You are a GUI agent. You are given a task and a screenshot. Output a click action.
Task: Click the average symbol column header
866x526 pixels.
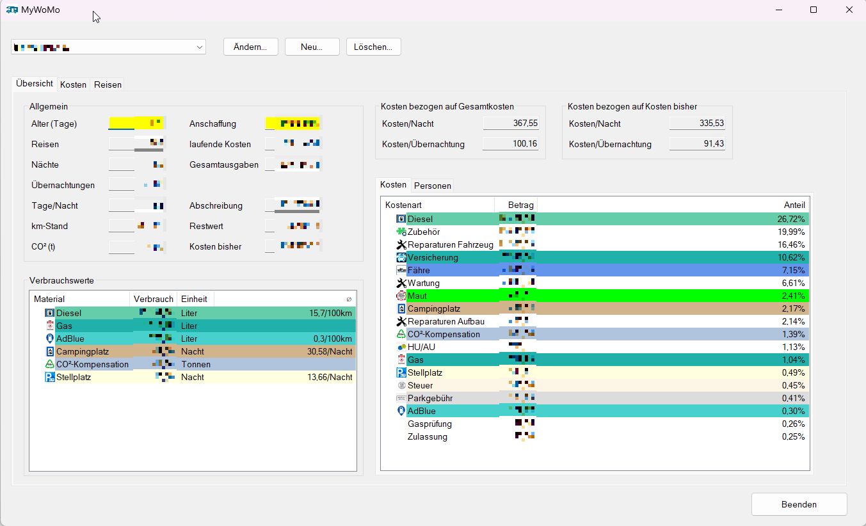point(285,299)
